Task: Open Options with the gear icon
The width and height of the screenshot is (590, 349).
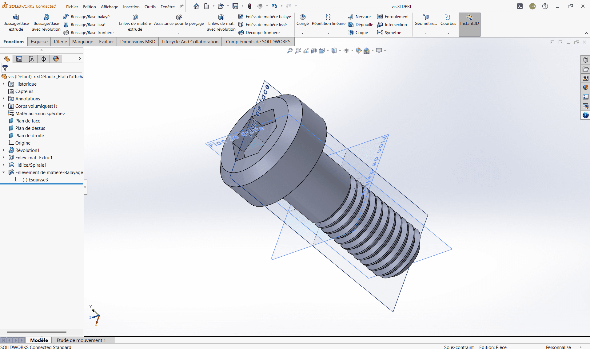Action: click(x=260, y=6)
